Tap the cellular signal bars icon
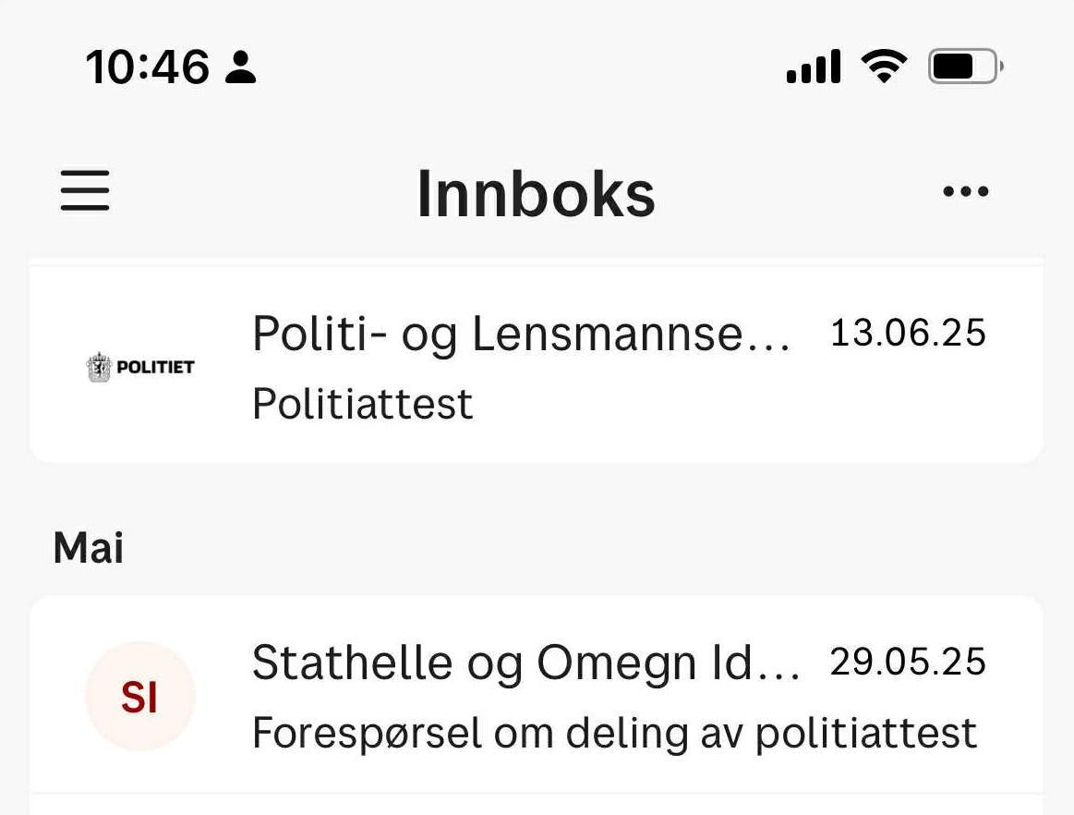The height and width of the screenshot is (815, 1074). click(x=813, y=67)
